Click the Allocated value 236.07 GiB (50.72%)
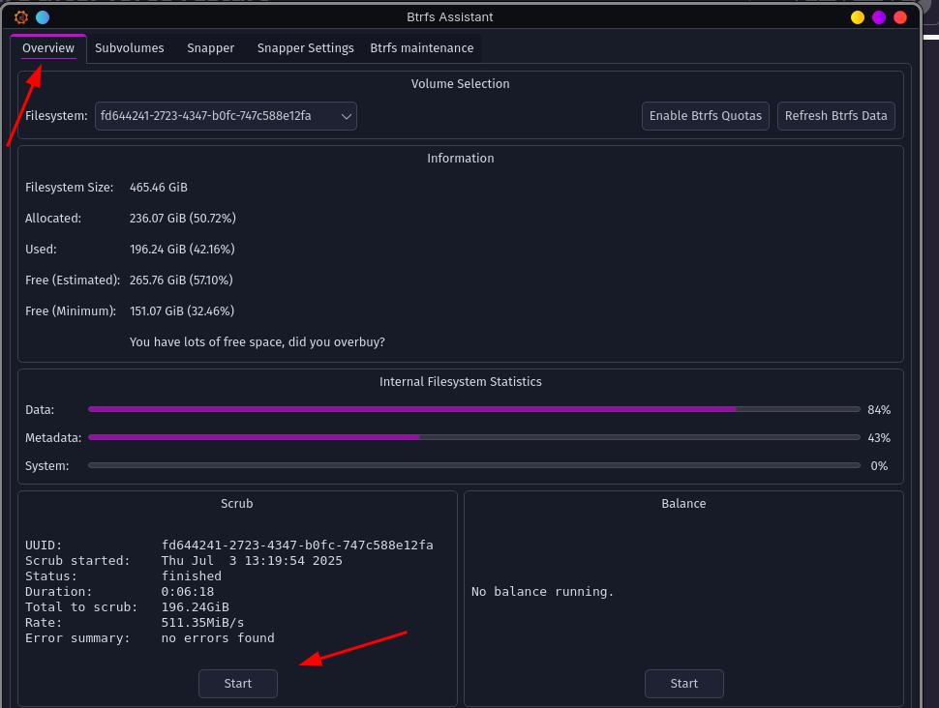939x708 pixels. pos(183,219)
